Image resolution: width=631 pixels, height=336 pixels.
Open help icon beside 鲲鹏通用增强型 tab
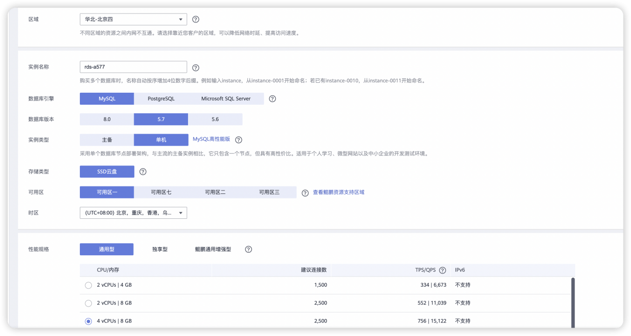click(248, 249)
